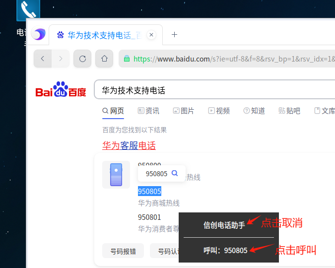Go forward to next page
This screenshot has width=335, height=268.
[x=61, y=59]
